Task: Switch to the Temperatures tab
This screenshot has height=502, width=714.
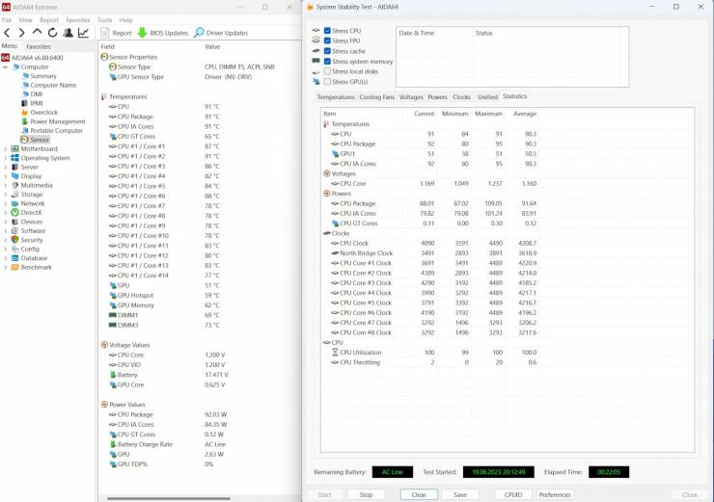Action: tap(336, 97)
